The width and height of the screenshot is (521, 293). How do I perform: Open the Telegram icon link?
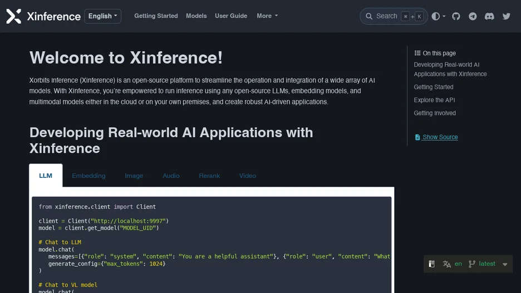(x=473, y=16)
